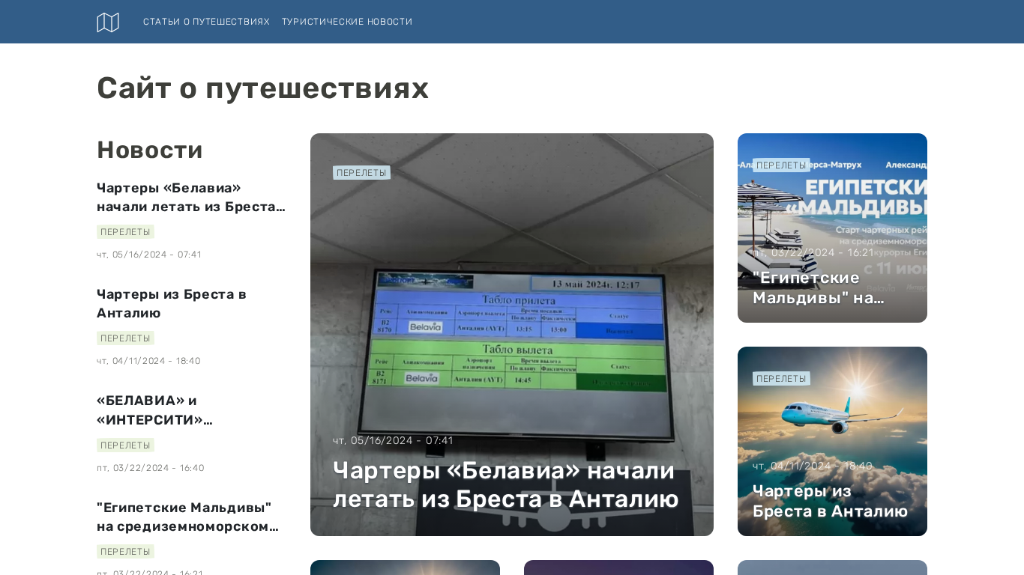Click the ПЕРЕЛЕТЫ tag on the «Египетские Мальдивы» card

781,165
